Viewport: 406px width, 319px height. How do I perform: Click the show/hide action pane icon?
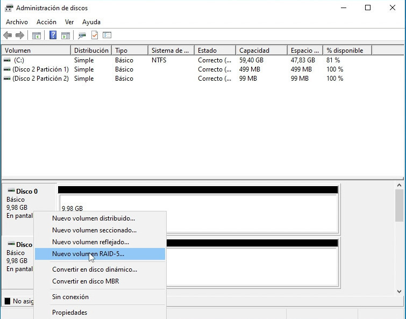point(66,36)
